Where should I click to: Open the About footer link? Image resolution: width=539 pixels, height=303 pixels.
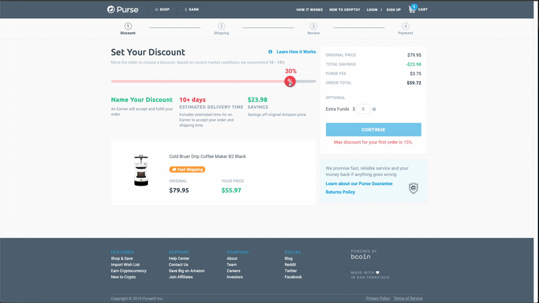[232, 259]
